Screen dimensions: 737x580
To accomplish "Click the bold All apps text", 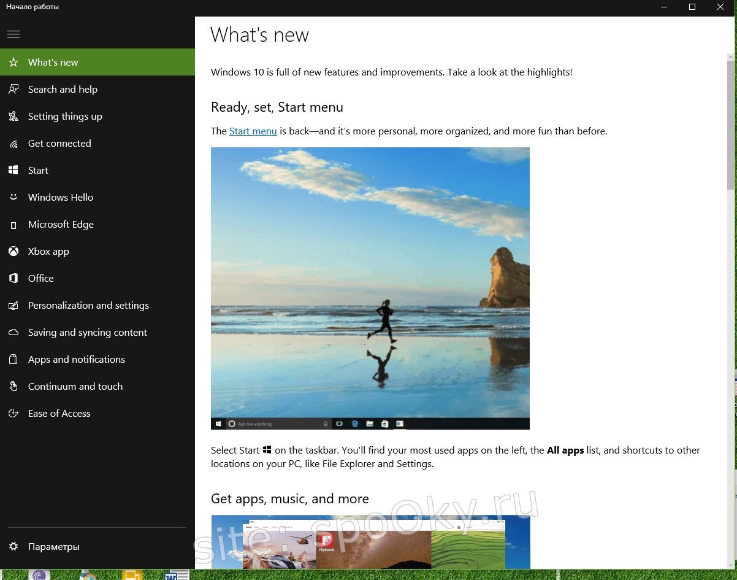I will (x=565, y=450).
